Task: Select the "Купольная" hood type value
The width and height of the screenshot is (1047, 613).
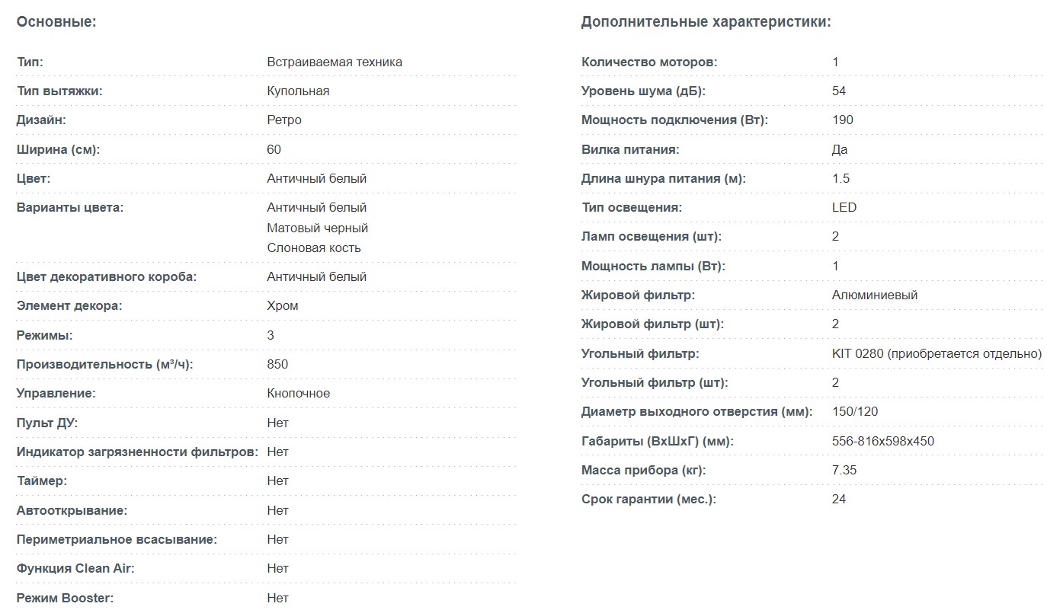Action: (x=298, y=91)
